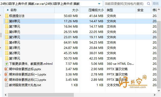
Task: Click the 7.57 MB size cell
Action: tap(72, 64)
